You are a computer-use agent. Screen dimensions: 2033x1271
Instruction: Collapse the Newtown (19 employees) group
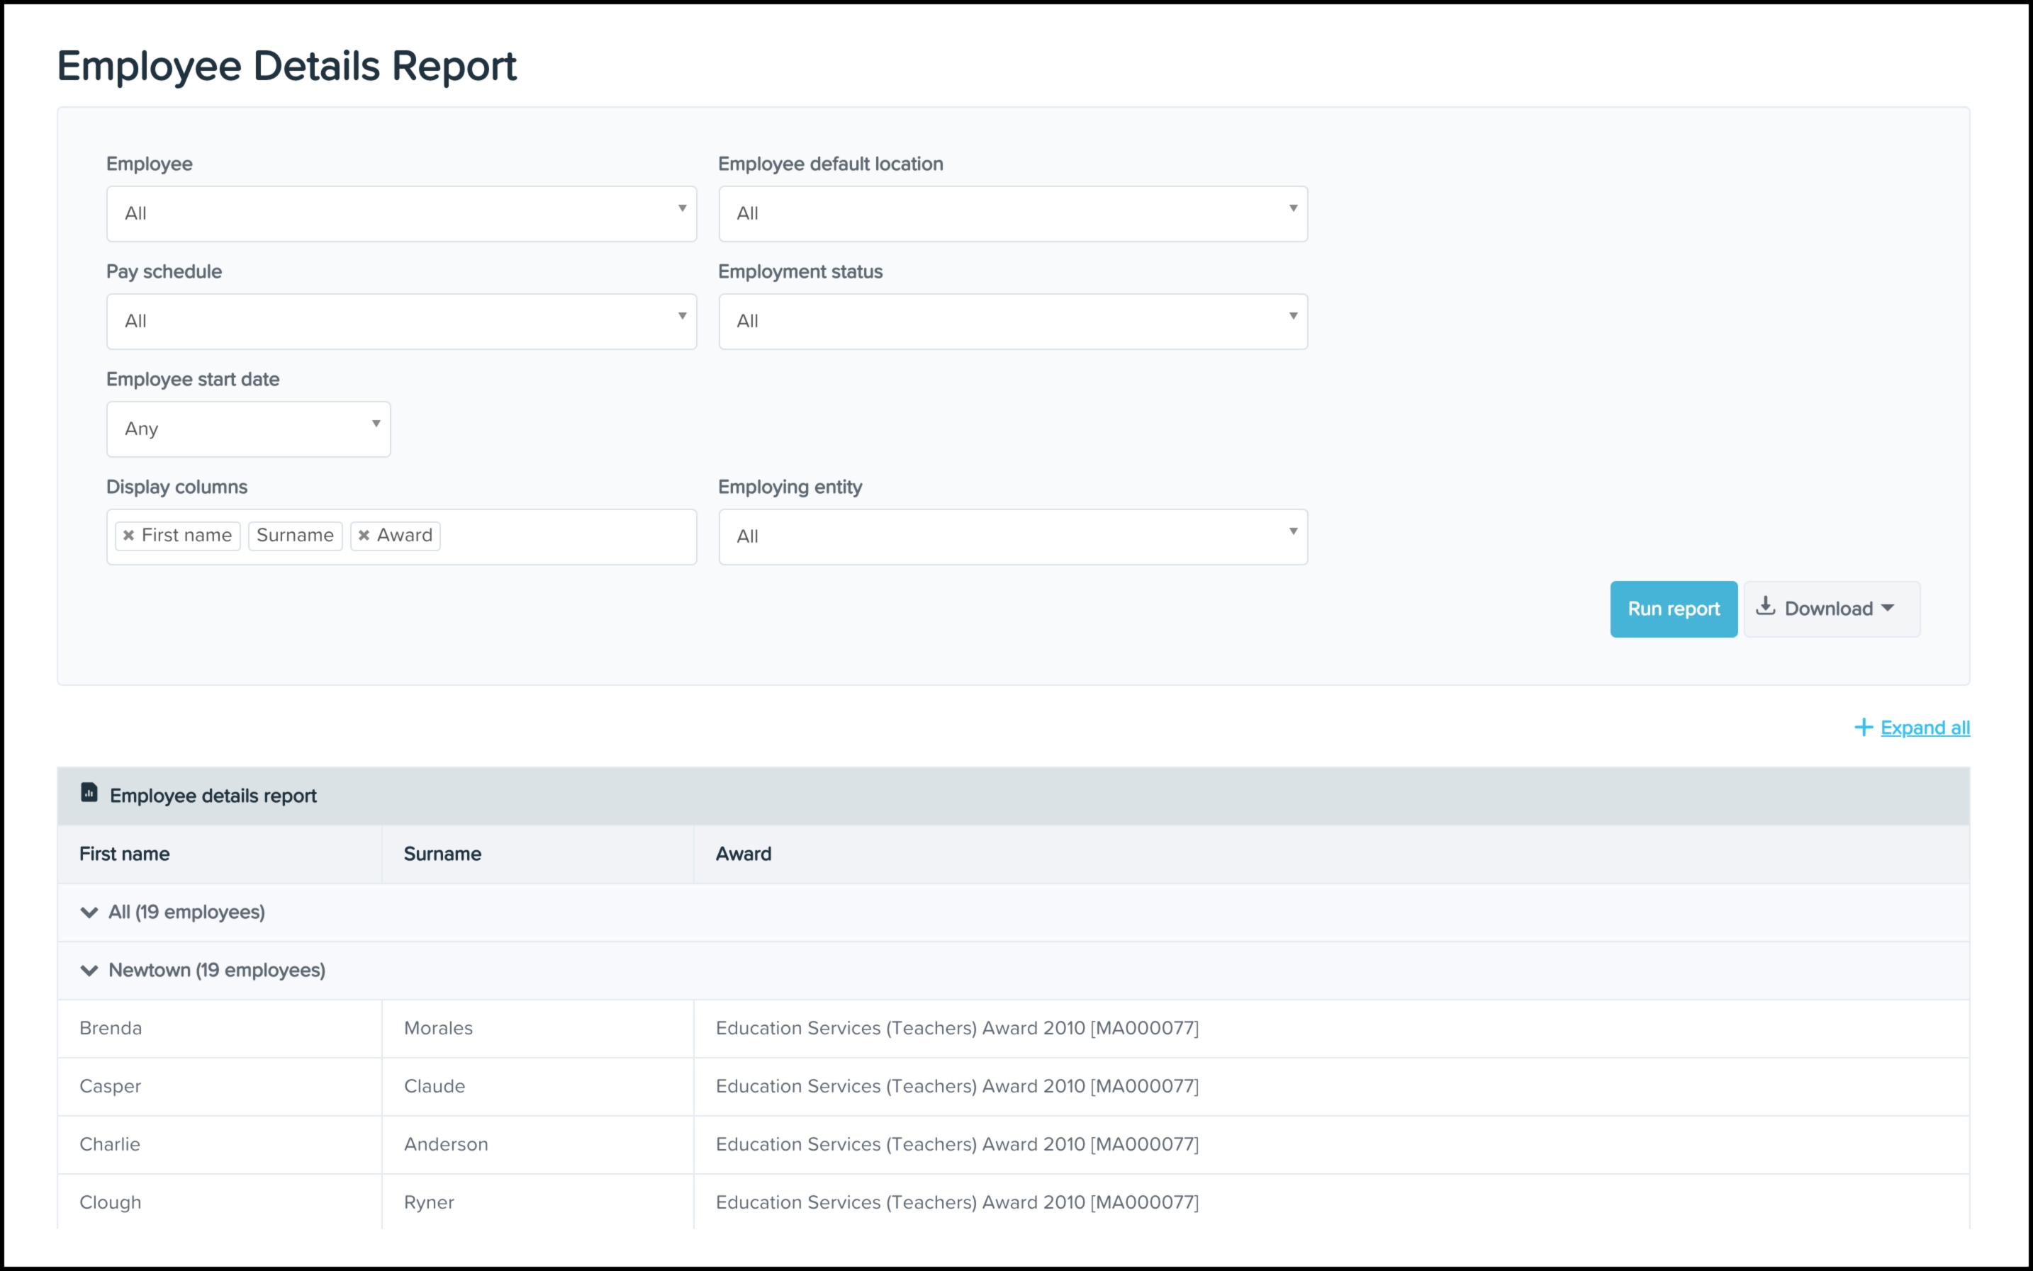coord(89,971)
